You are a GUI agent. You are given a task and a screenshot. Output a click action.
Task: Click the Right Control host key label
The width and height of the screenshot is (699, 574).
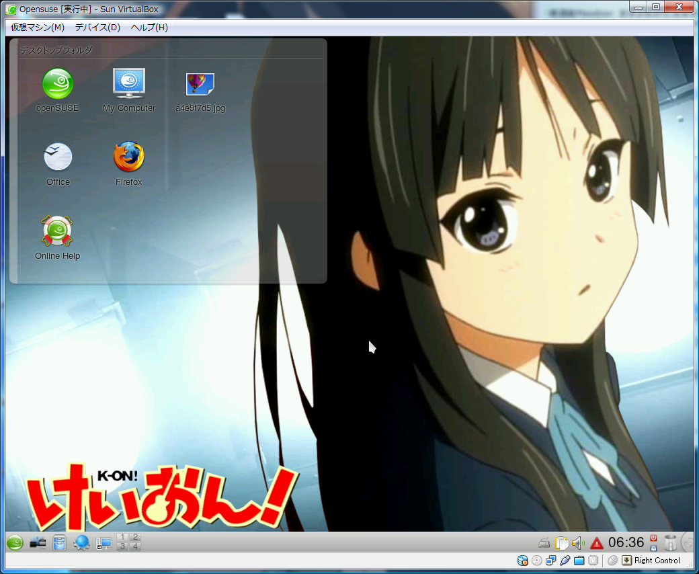[x=657, y=561]
